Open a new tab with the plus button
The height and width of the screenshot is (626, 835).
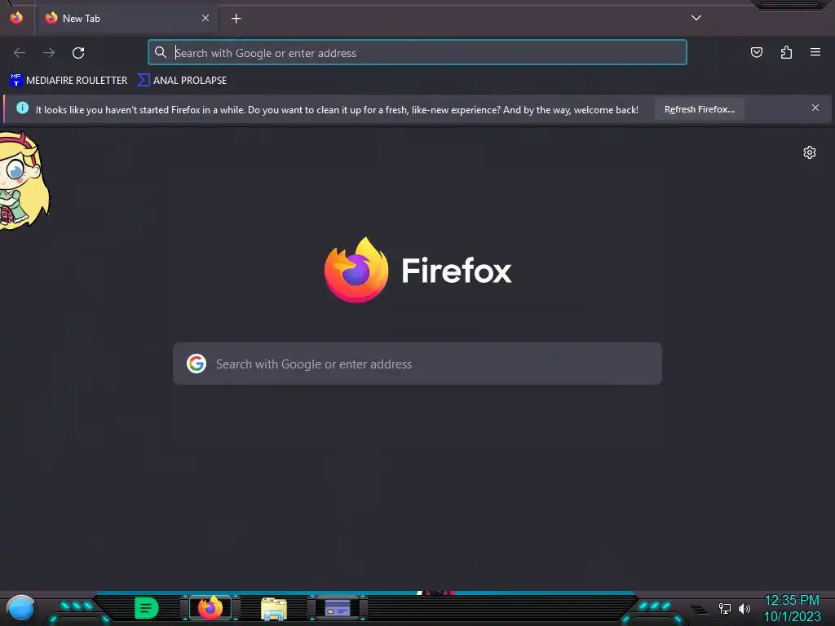(236, 19)
